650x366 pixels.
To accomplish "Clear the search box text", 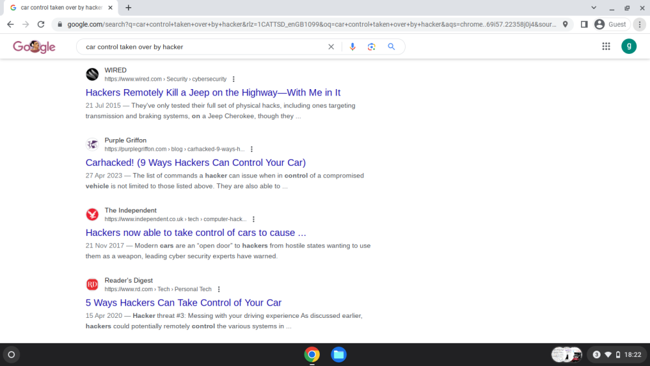I will click(331, 47).
